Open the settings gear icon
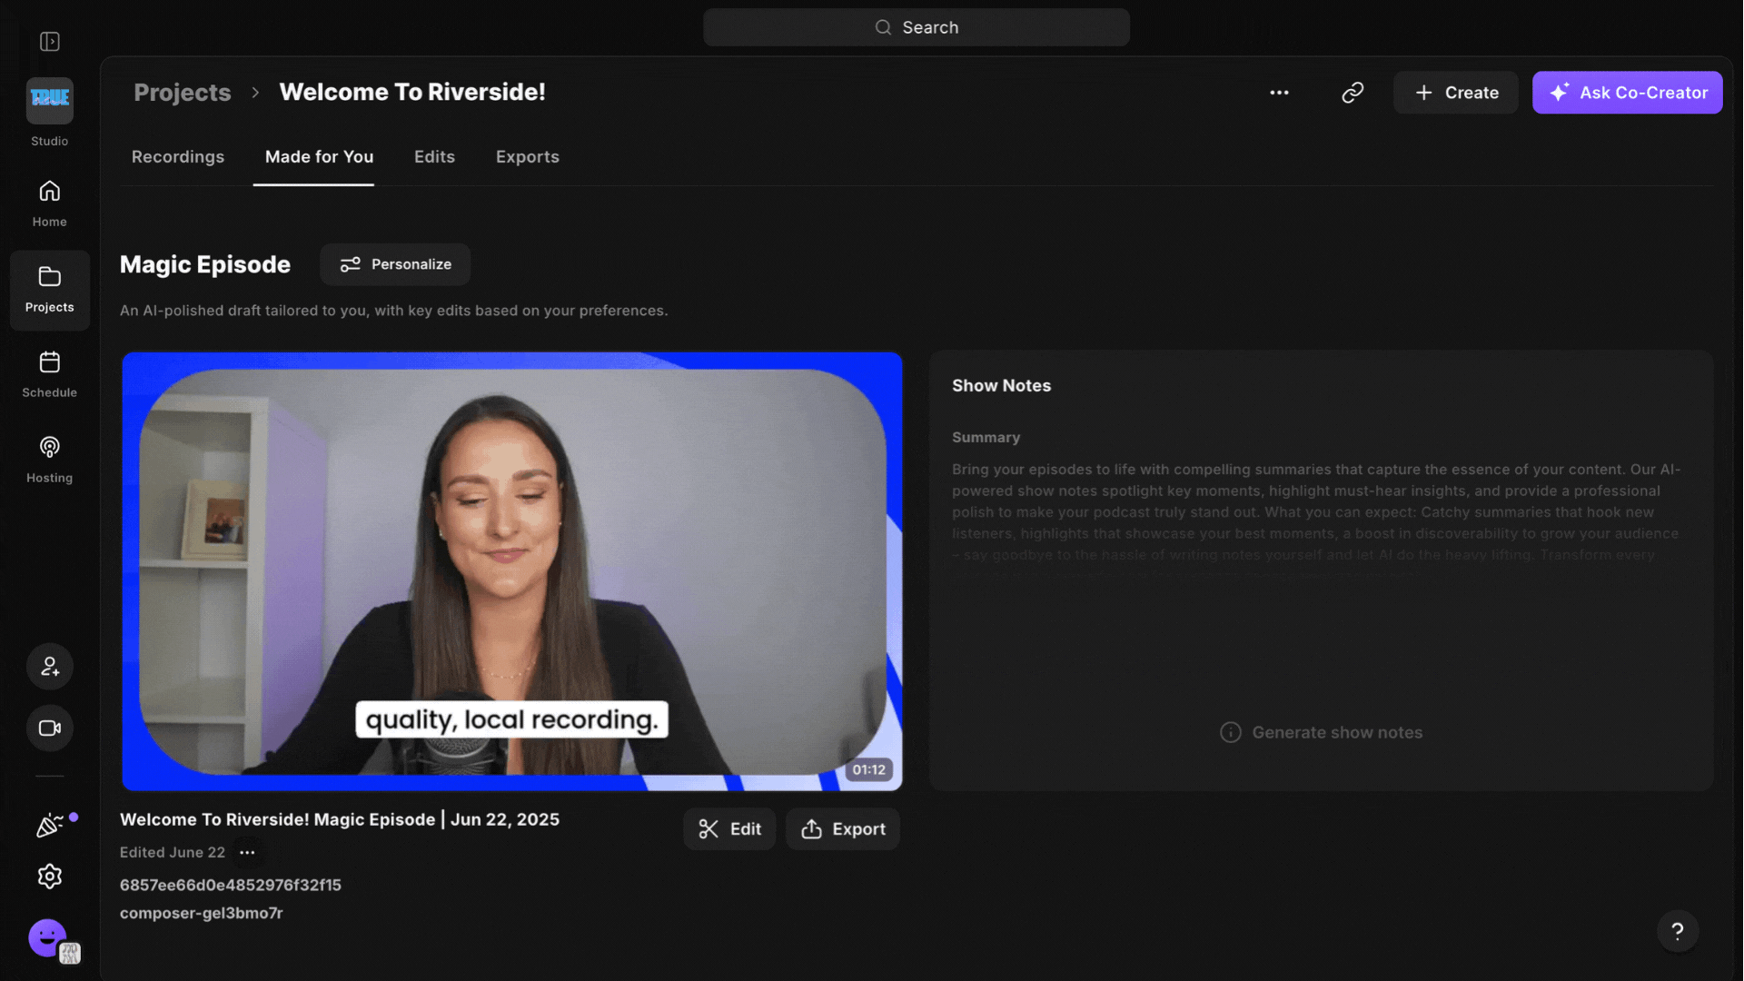The width and height of the screenshot is (1744, 981). pos(50,877)
